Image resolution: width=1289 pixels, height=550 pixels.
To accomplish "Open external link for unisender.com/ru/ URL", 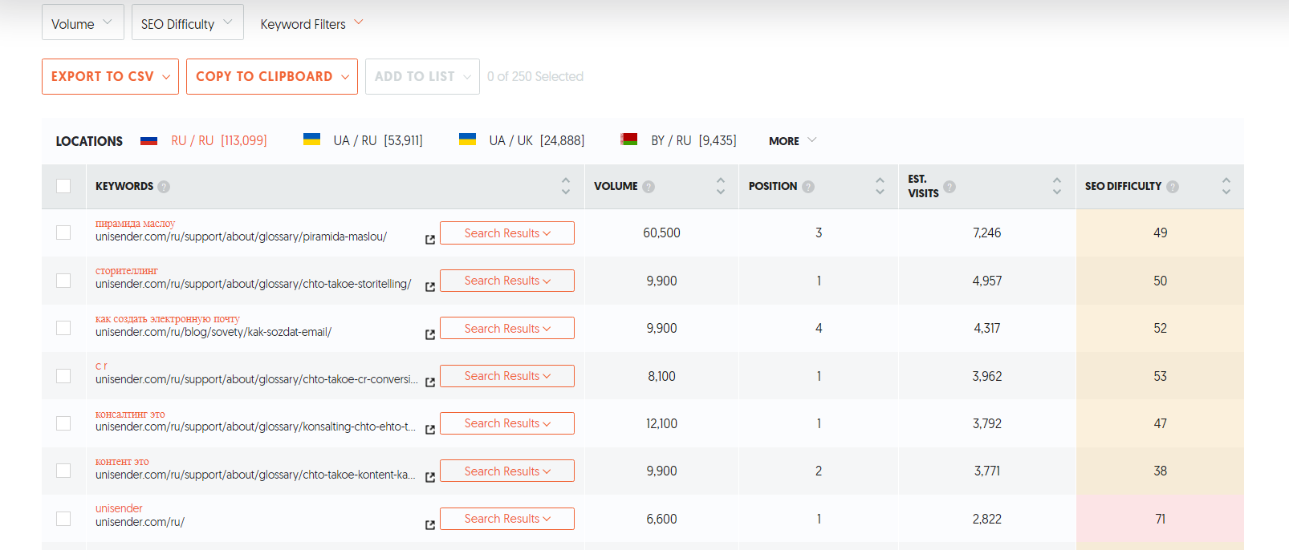I will tap(430, 524).
